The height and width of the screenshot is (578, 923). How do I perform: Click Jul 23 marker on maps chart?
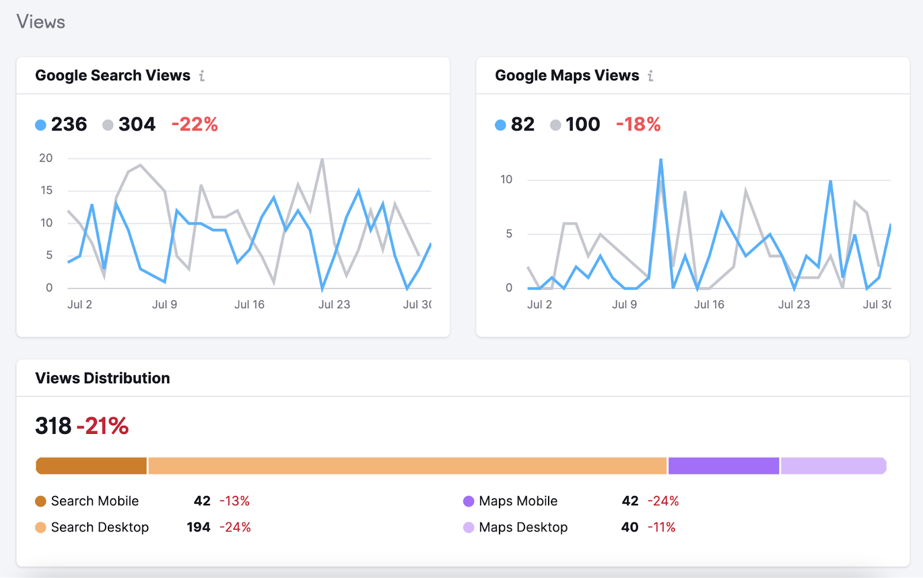click(x=794, y=304)
